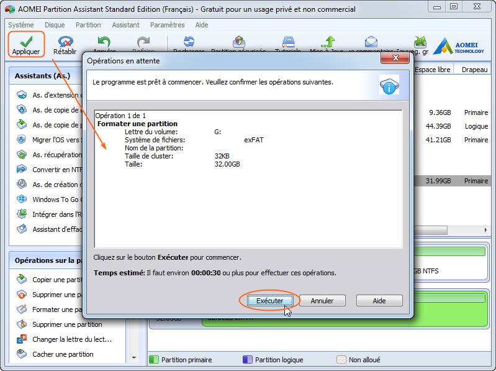
Task: Click As. récupération de partition item
Action: (49, 155)
